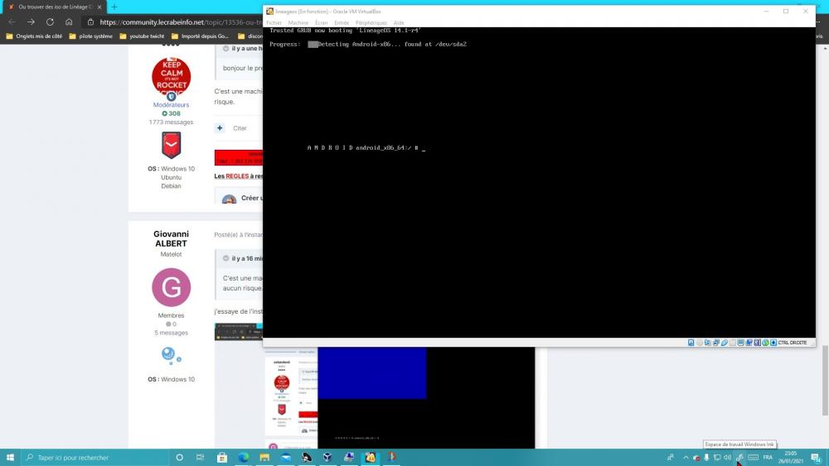
Task: Click the site info lock icon
Action: point(90,22)
